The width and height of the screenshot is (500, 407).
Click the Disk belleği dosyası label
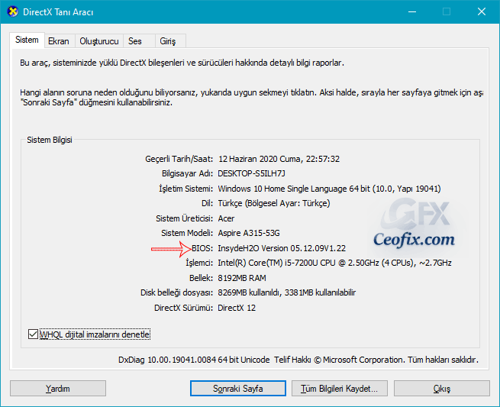176,292
